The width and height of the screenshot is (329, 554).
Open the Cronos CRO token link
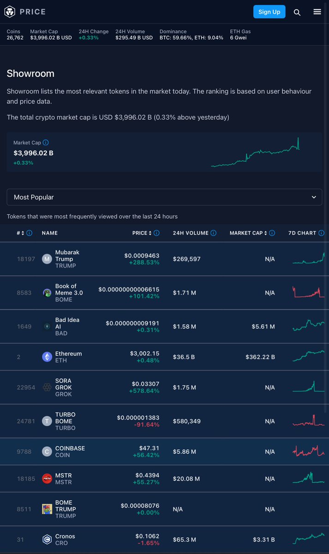pyautogui.click(x=65, y=536)
